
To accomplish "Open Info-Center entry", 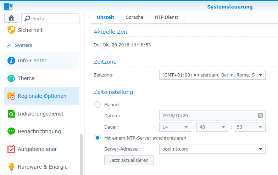I will 42,61.
